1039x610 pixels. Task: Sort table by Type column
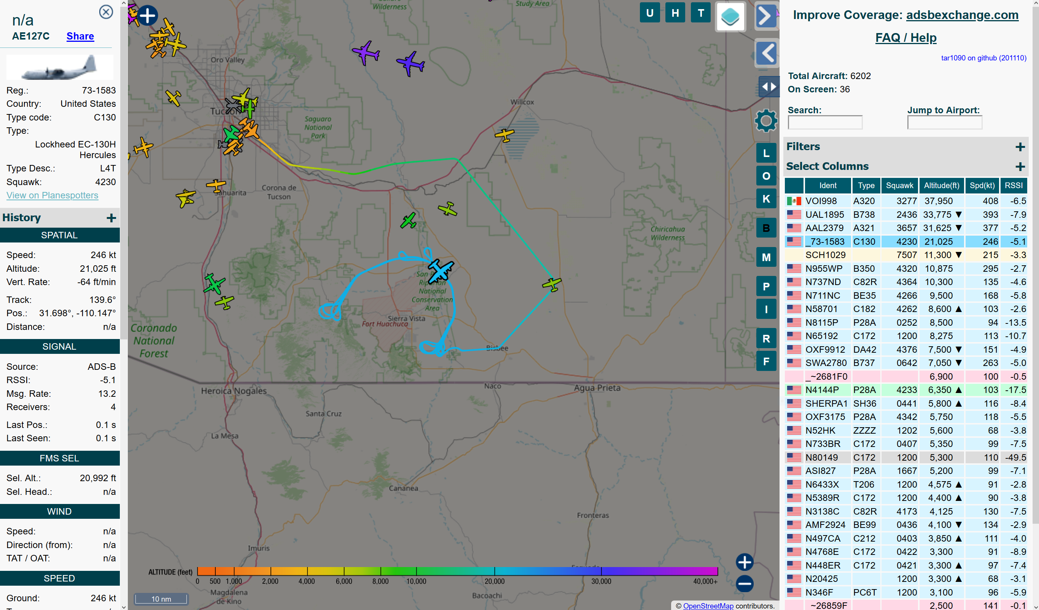coord(866,186)
